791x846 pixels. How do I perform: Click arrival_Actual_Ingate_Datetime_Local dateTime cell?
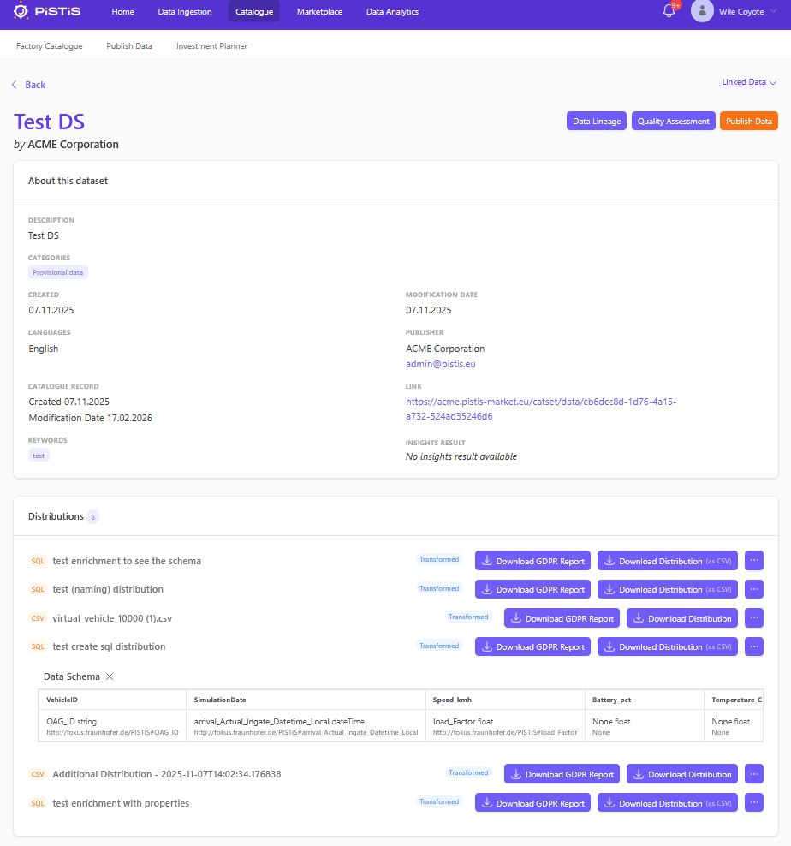tap(306, 726)
